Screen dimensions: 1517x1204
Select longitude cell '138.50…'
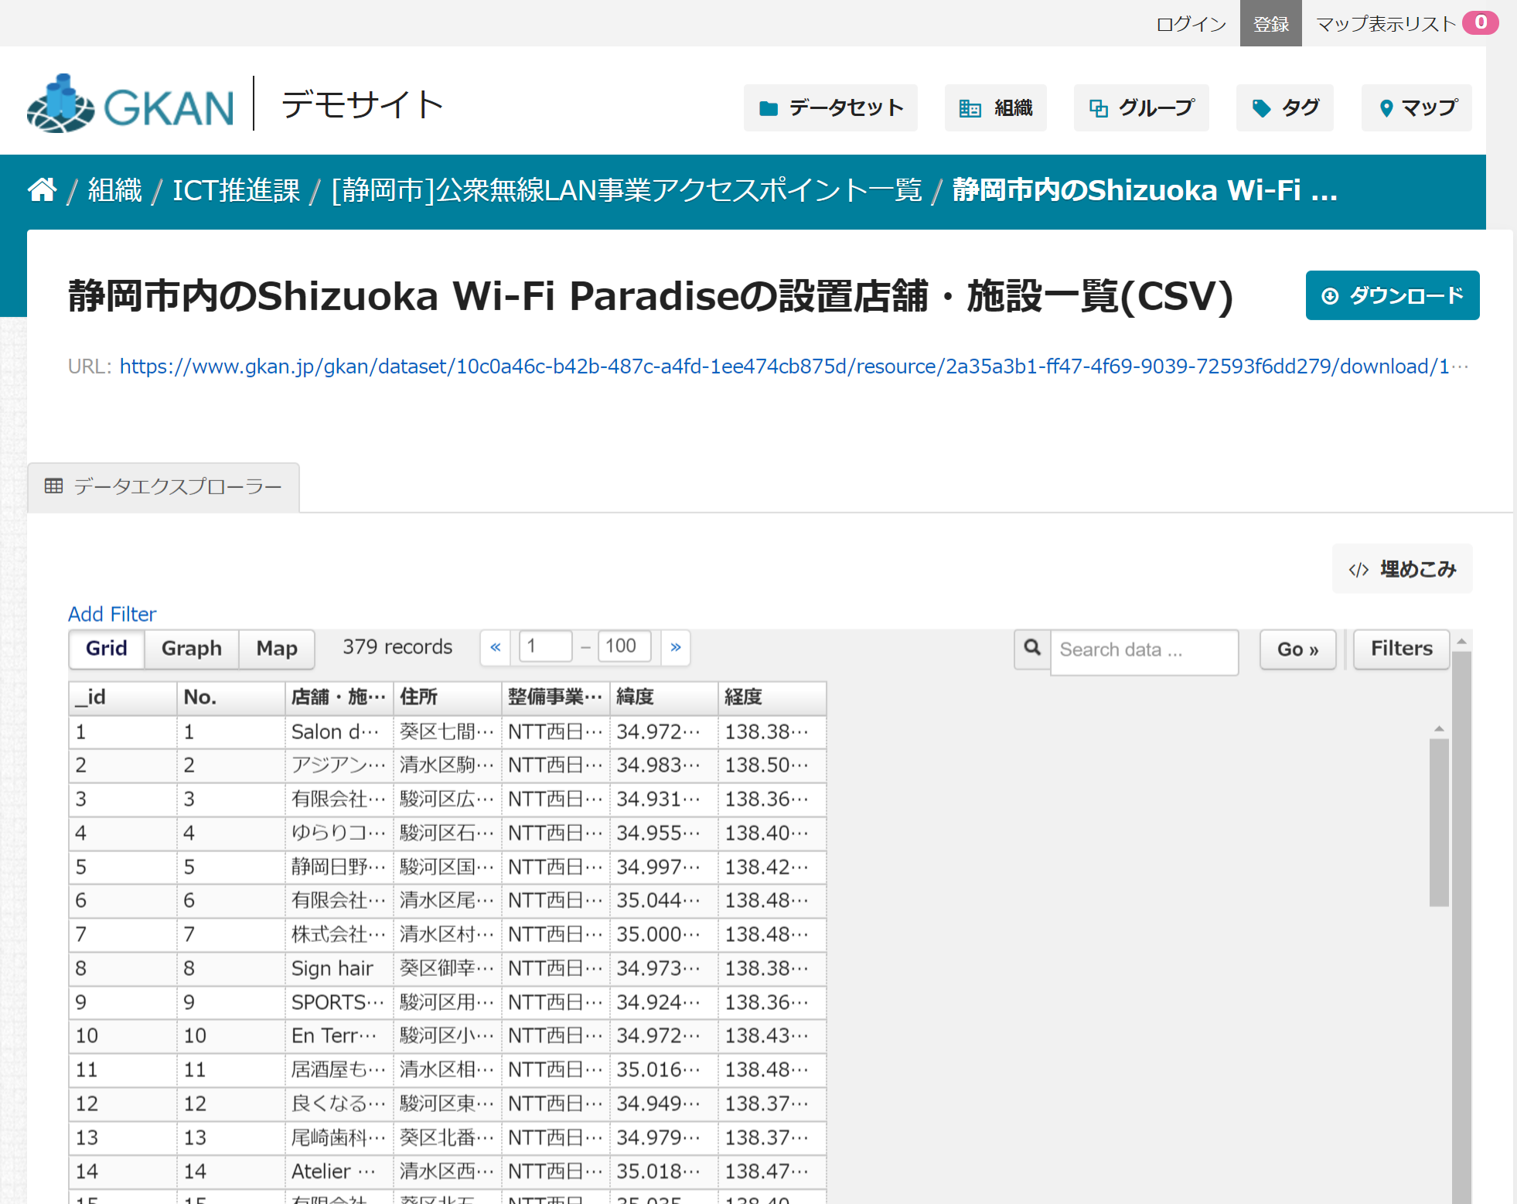click(772, 766)
